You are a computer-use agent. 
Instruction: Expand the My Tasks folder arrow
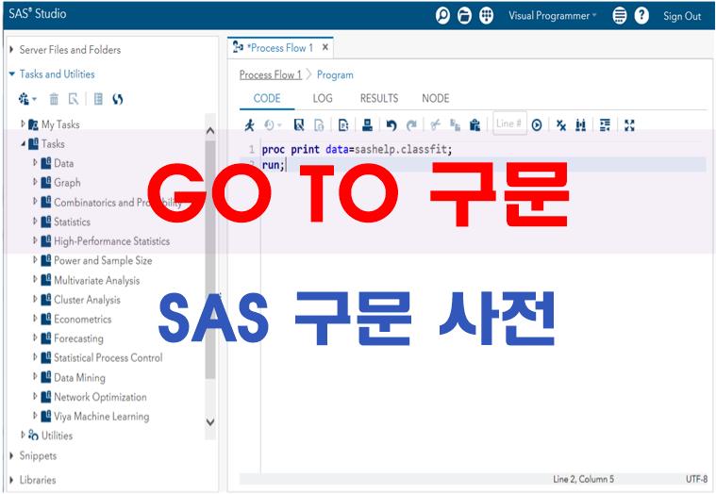click(23, 123)
